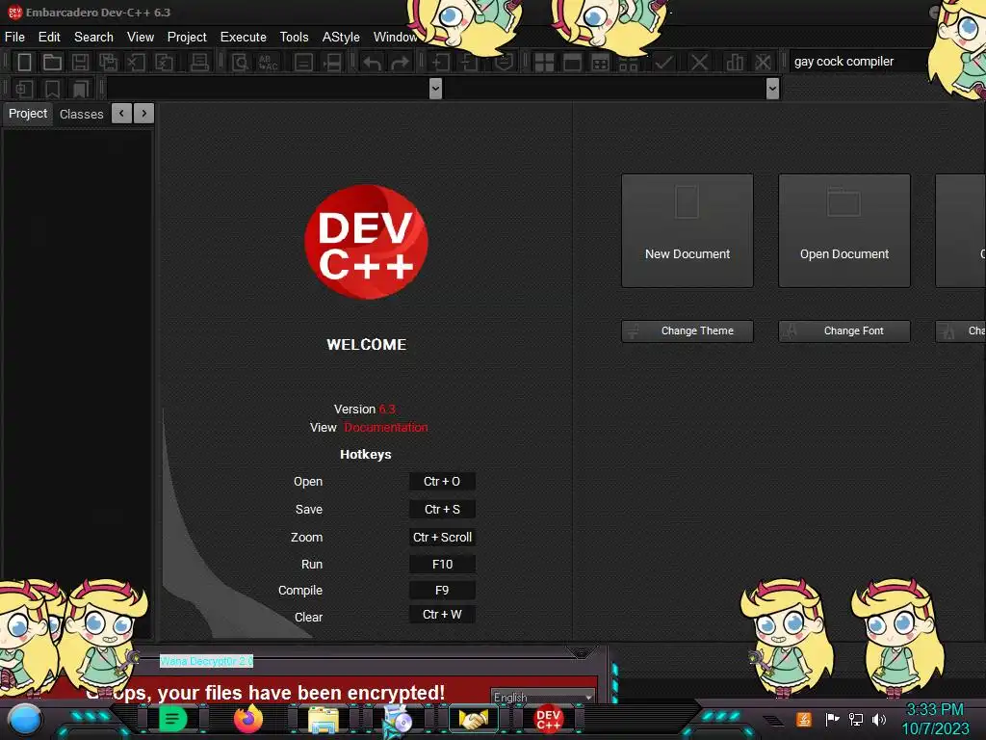Open the AStyle menu
The height and width of the screenshot is (740, 986).
[341, 38]
